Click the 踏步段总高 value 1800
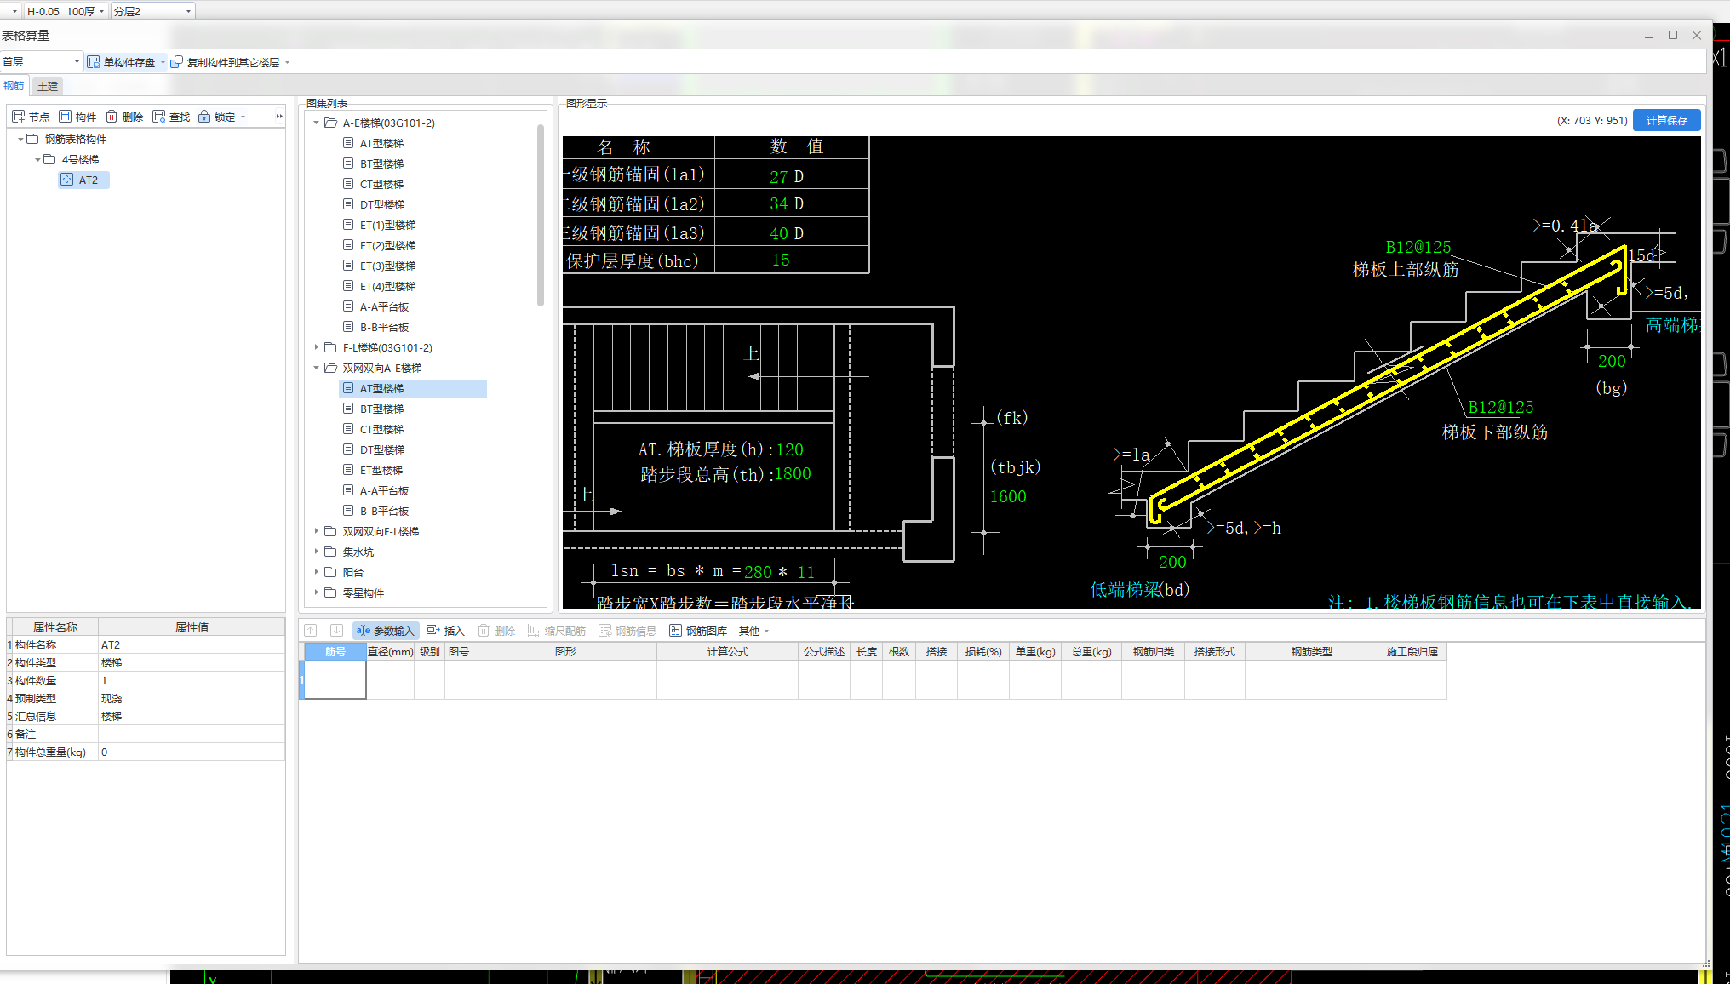Screen dimensions: 1730x984 [x=792, y=473]
